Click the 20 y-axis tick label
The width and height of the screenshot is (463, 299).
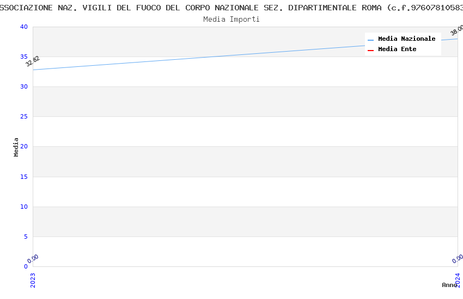pos(24,146)
